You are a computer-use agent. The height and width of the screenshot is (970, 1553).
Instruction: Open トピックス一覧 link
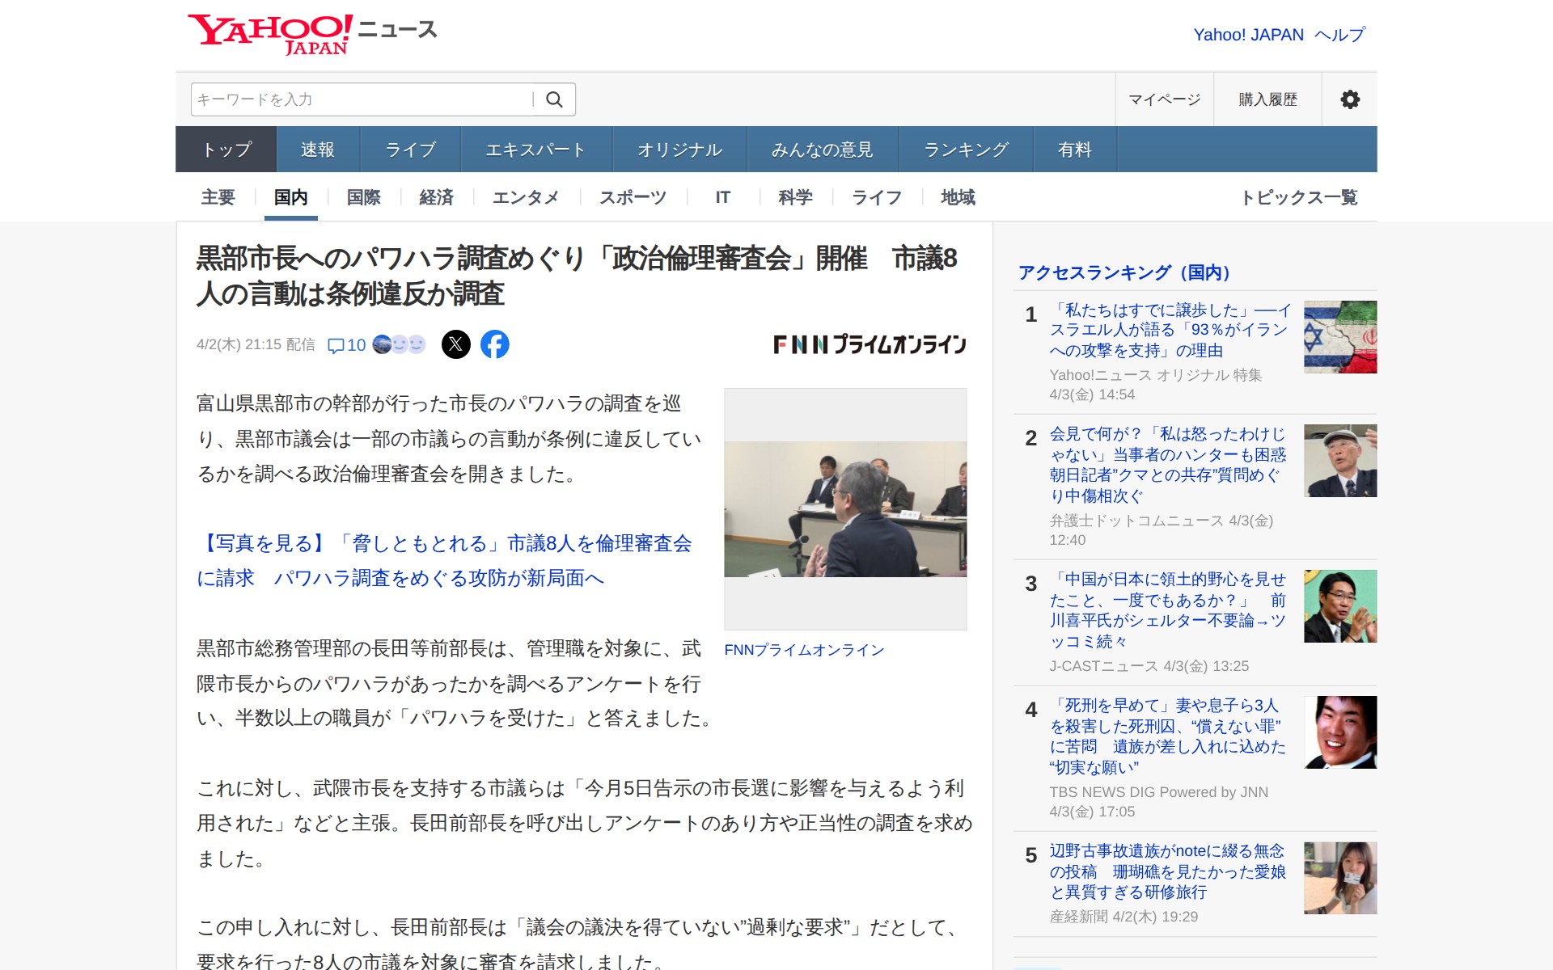[1298, 197]
